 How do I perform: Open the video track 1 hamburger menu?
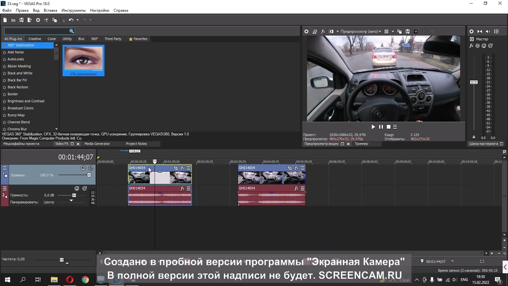tap(5, 168)
